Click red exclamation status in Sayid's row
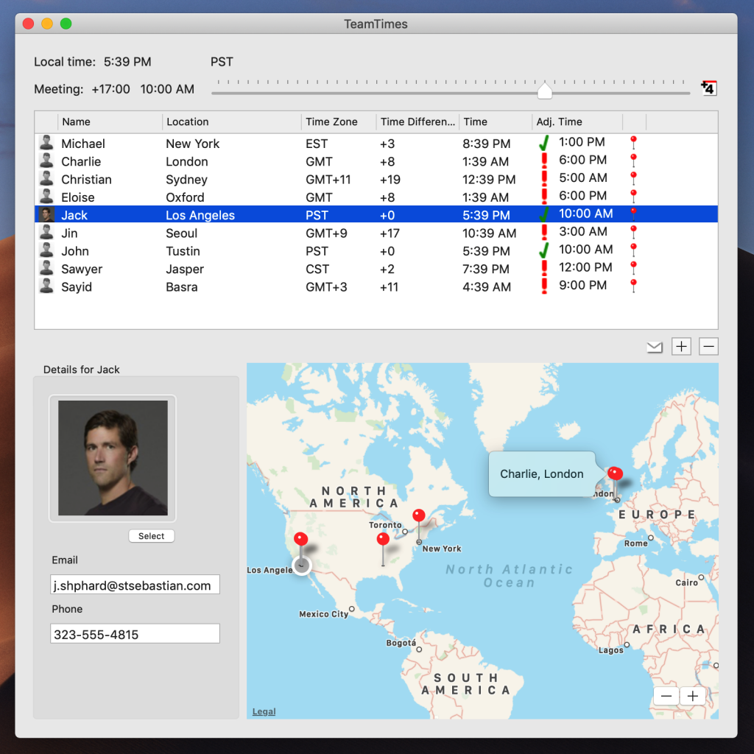Viewport: 754px width, 754px height. pyautogui.click(x=544, y=286)
